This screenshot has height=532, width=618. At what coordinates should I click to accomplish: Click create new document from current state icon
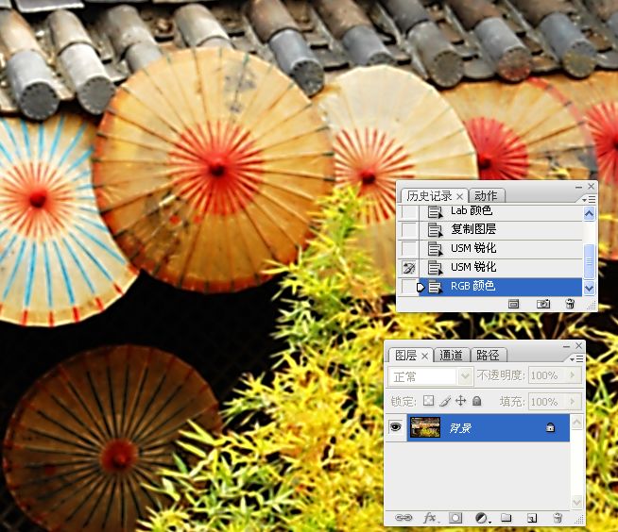513,304
